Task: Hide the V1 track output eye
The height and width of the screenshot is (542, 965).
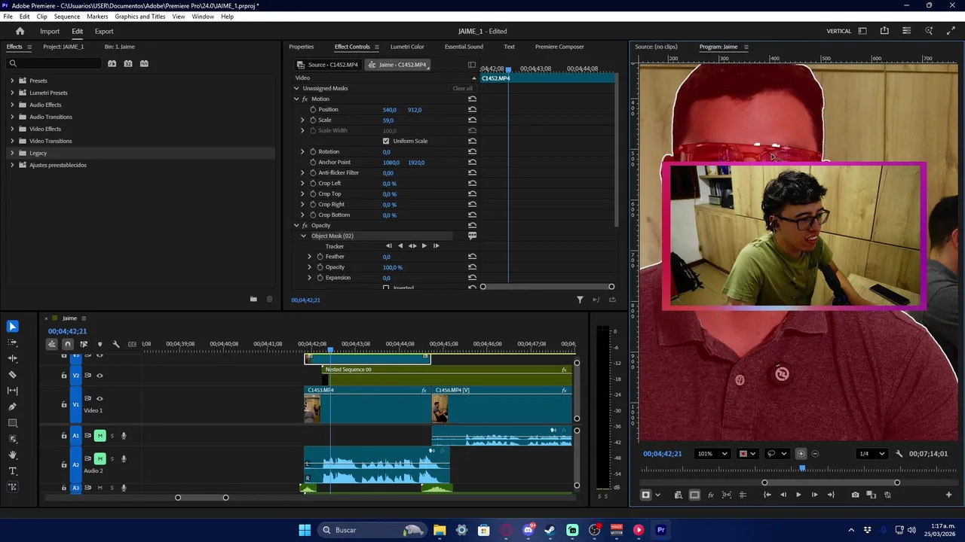Action: coord(100,398)
